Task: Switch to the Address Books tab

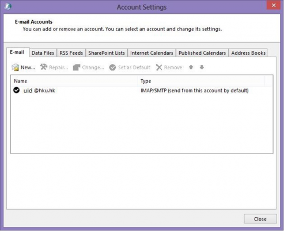Action: (248, 53)
